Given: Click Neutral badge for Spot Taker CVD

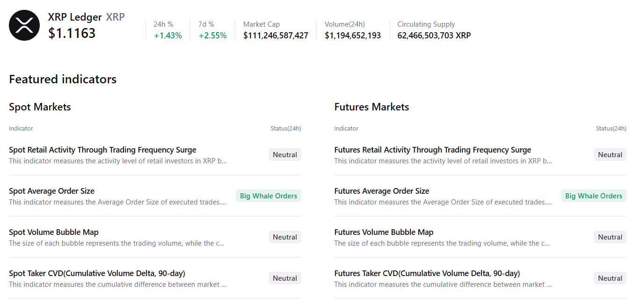Looking at the screenshot, I should pyautogui.click(x=285, y=278).
